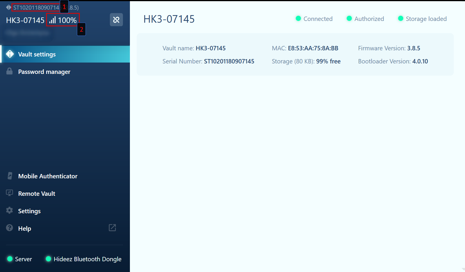The image size is (465, 272).
Task: Click the 100% battery level indicator
Action: tap(67, 20)
